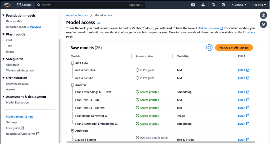Select Guardrails in the sidebar

pyautogui.click(x=13, y=65)
